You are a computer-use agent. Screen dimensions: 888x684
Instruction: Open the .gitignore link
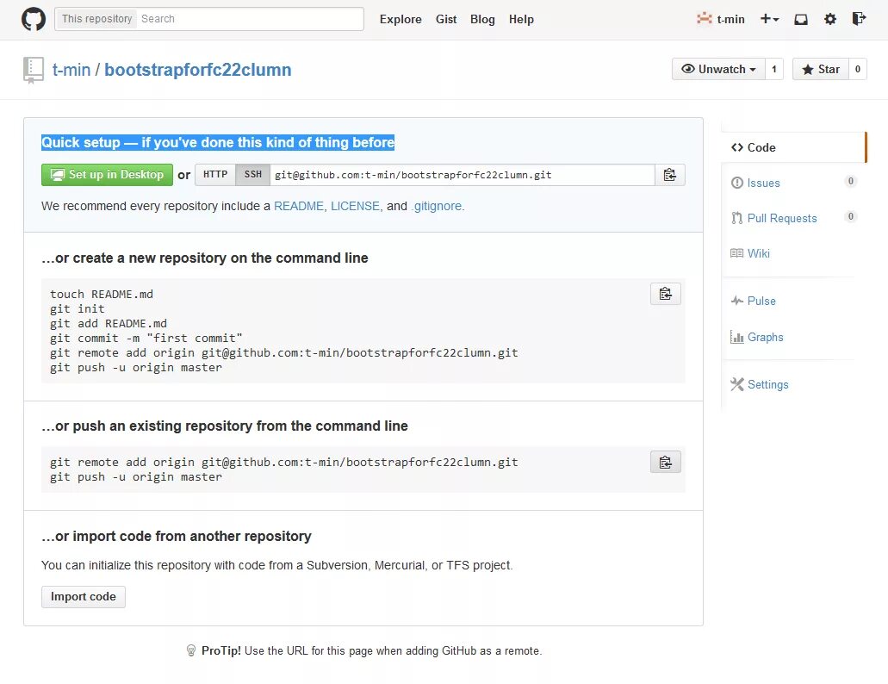436,206
